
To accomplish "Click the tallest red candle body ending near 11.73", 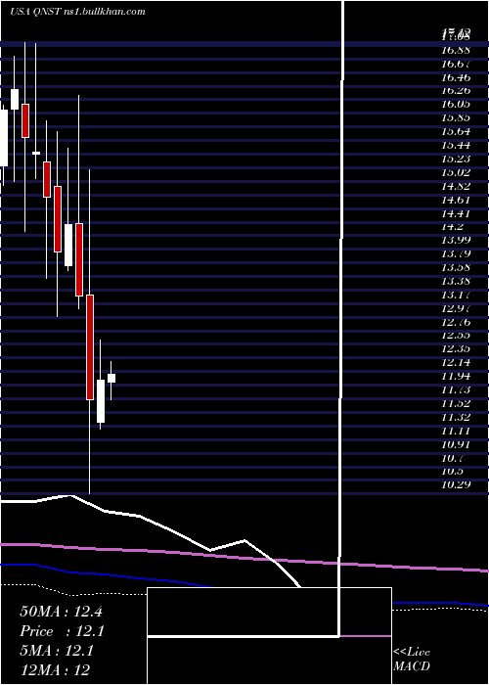I will tap(90, 347).
